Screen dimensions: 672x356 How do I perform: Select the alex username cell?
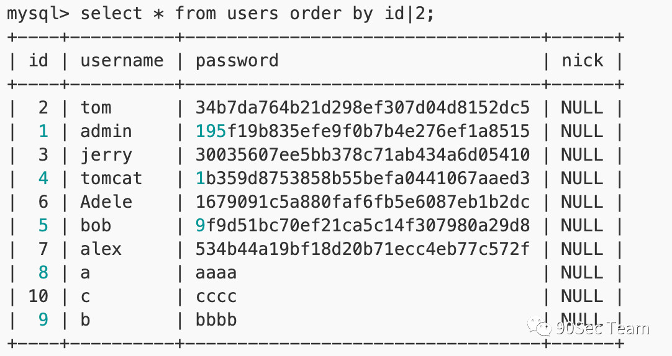pos(101,249)
